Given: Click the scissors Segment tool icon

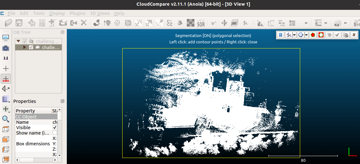Looking at the screenshot, I should point(214,23).
